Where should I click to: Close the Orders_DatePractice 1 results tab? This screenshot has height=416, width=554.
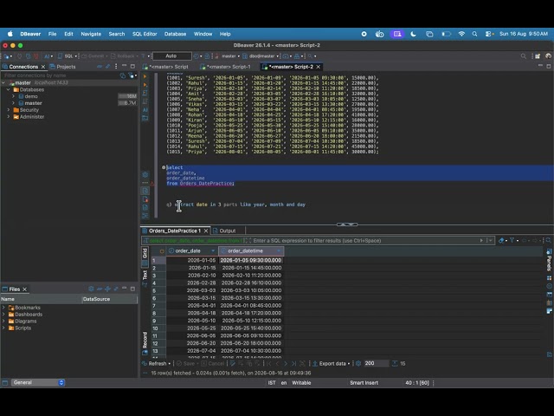pyautogui.click(x=206, y=231)
